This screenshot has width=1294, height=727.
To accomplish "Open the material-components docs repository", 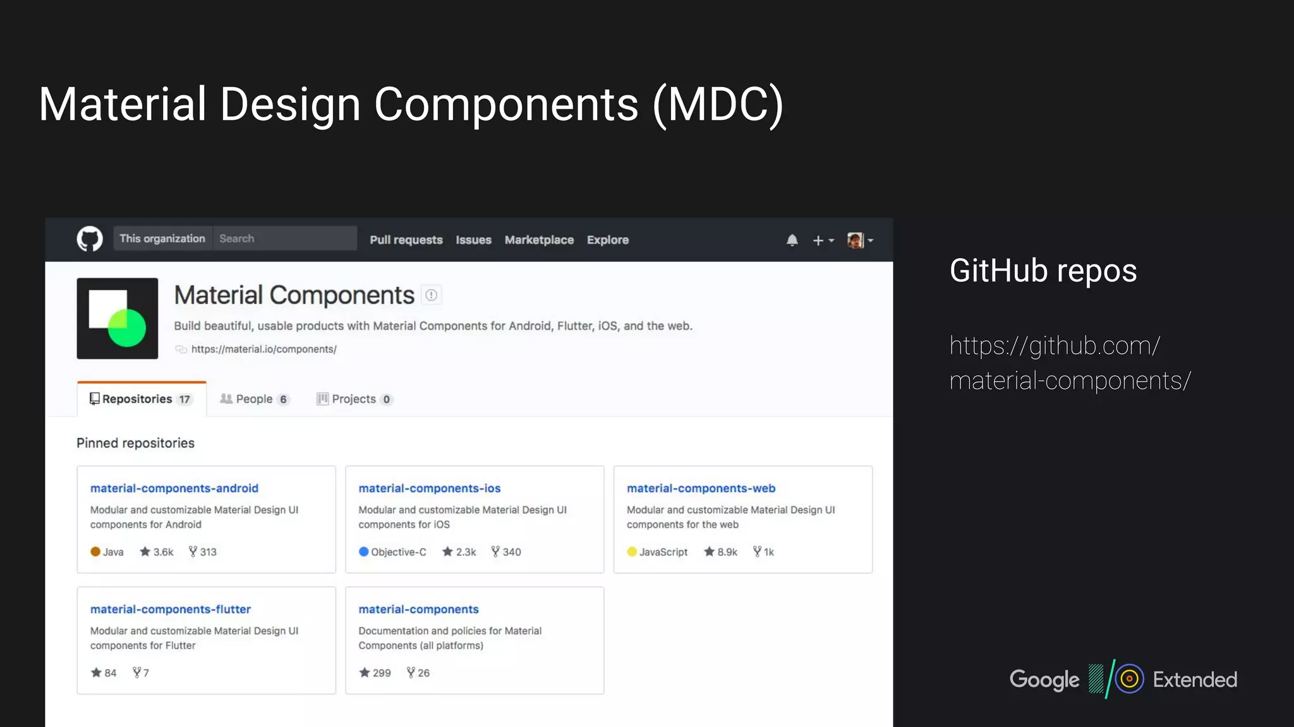I will (x=418, y=609).
